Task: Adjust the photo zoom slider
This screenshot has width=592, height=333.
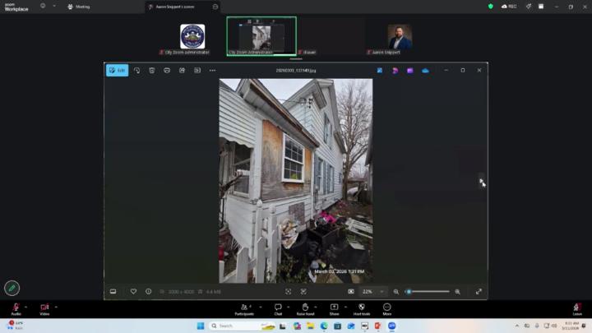Action: [x=428, y=291]
